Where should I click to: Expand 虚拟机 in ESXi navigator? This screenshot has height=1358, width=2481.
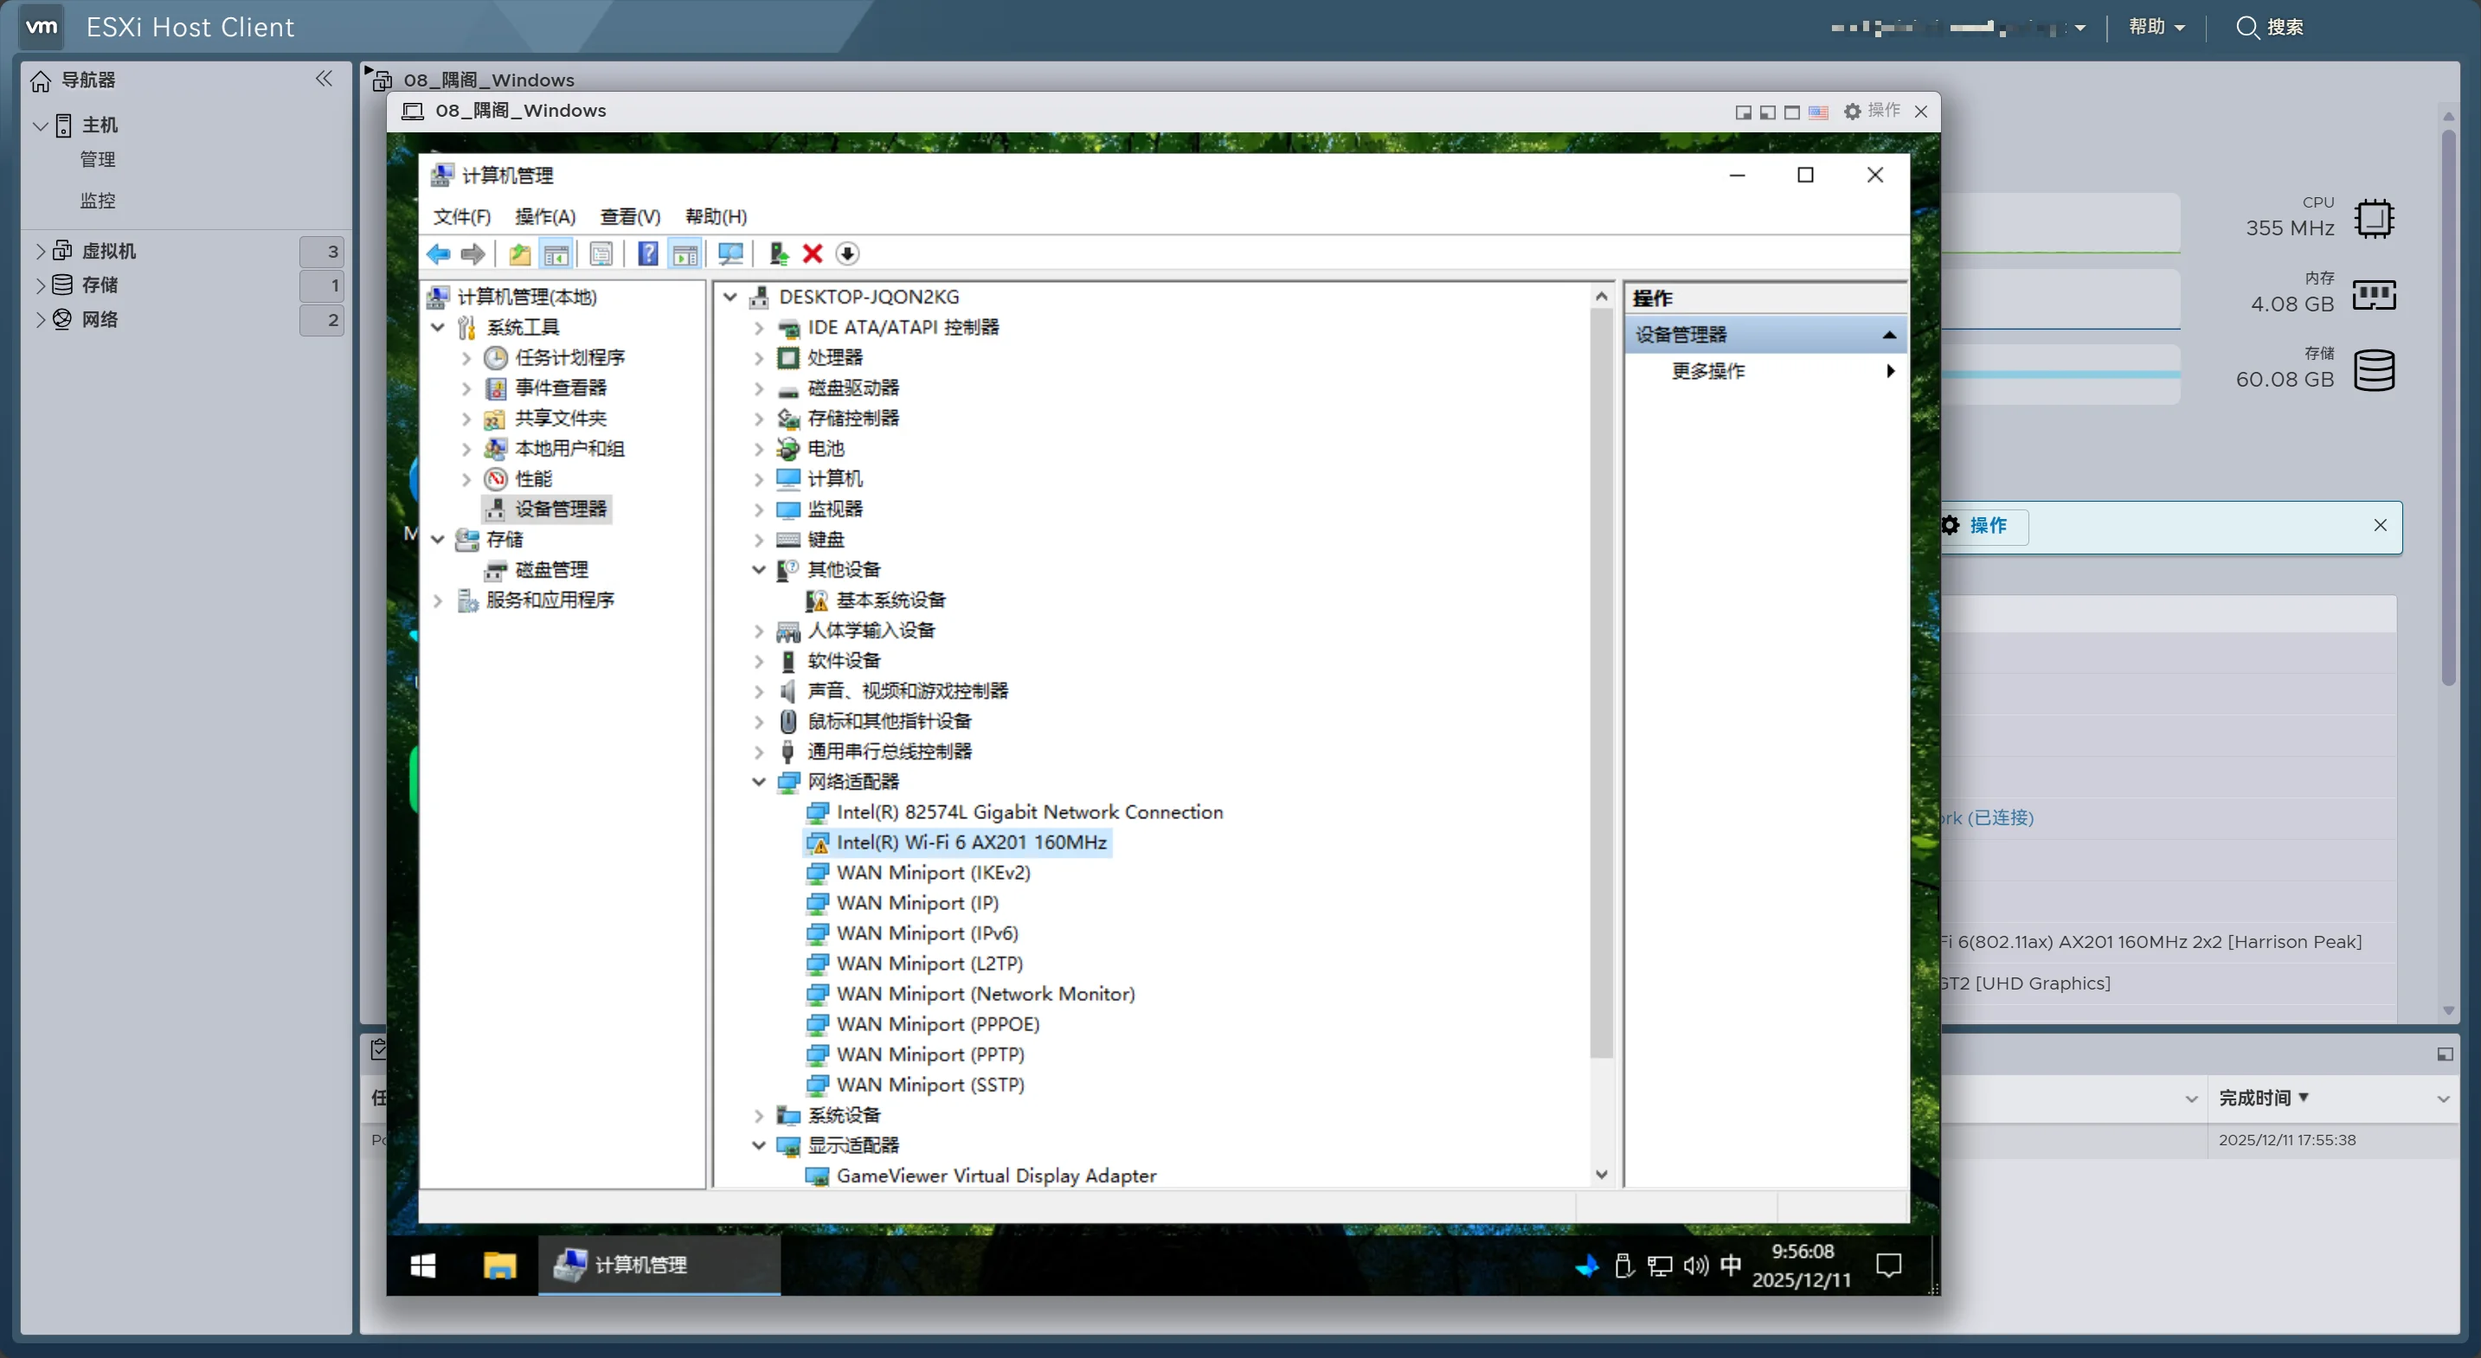point(40,251)
